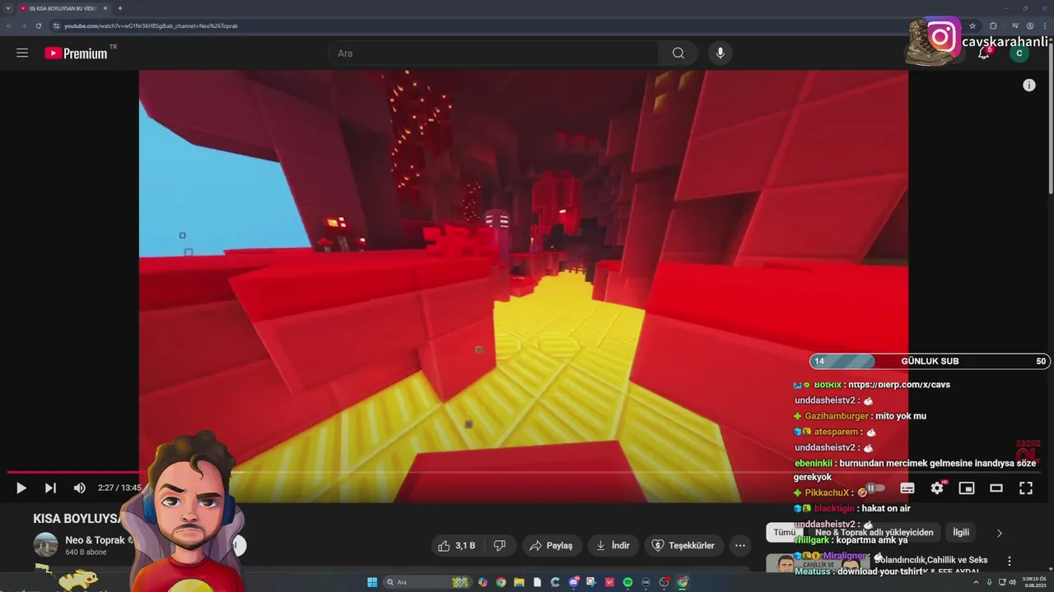Select the Tümü filter chip
Viewport: 1054px width, 592px height.
(x=784, y=532)
